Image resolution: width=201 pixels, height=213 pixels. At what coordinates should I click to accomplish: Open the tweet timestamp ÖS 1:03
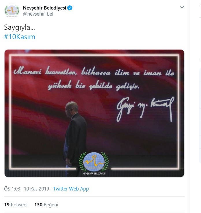pos(12,189)
